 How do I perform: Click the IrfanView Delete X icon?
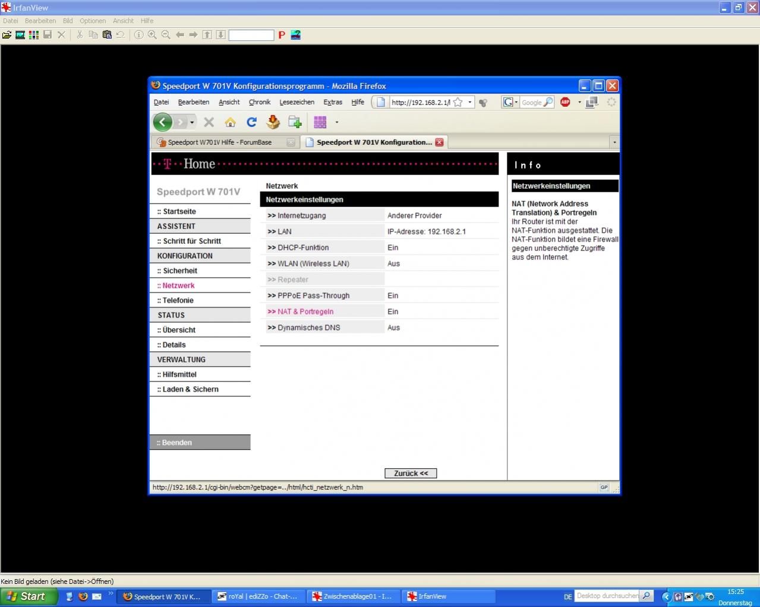pyautogui.click(x=61, y=35)
